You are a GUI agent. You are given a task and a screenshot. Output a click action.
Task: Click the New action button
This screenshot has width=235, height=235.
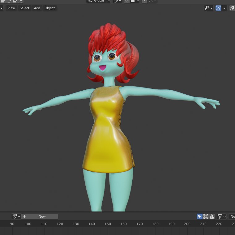42,216
